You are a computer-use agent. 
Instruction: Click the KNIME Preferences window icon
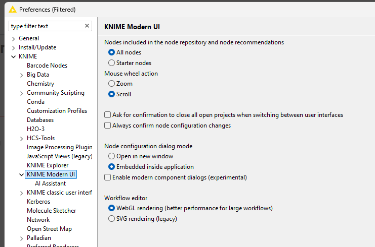pos(13,9)
